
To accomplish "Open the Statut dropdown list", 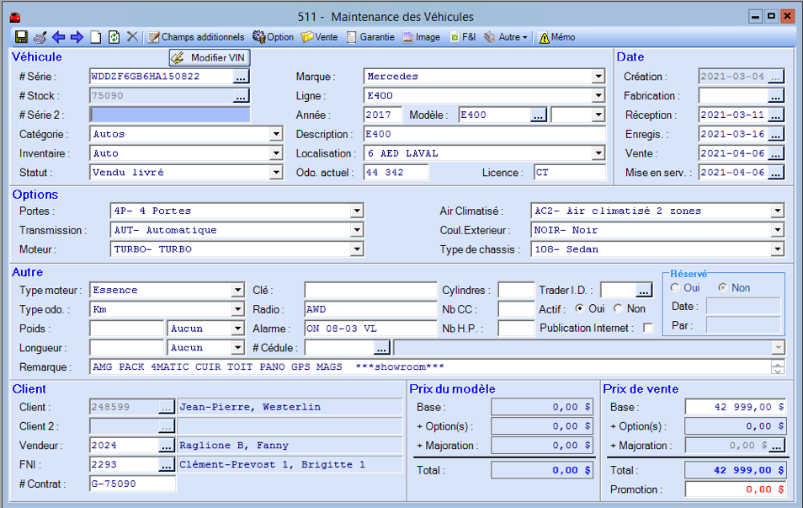I will click(275, 173).
